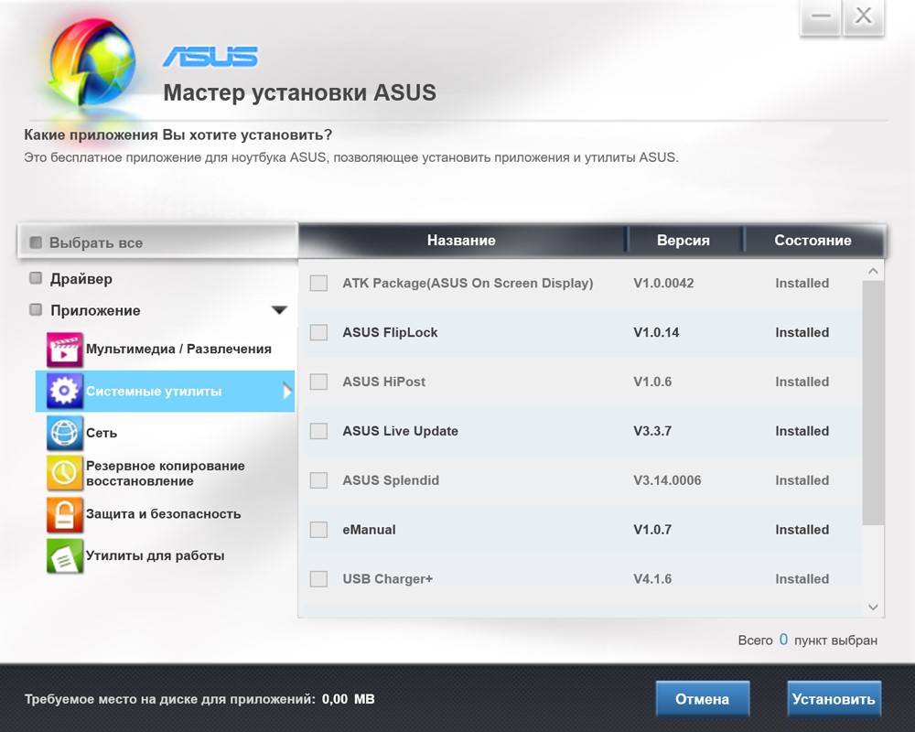
Task: Minimize the ASUS installer window
Action: click(x=821, y=17)
